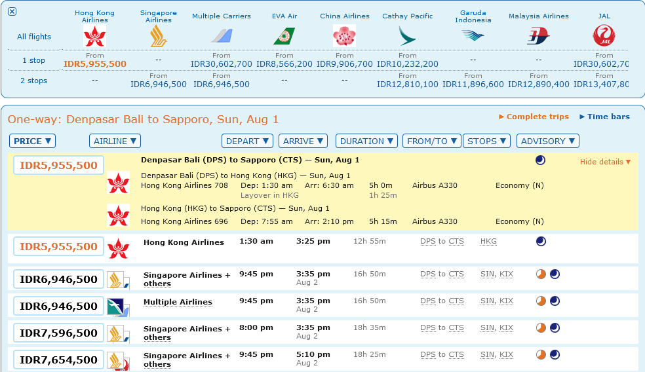645x372 pixels.
Task: Click Hong Kong Airlines logo beside flight 696
Action: click(118, 215)
